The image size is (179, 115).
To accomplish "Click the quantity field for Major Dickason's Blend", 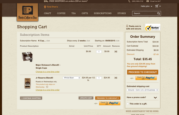I will (99, 52).
